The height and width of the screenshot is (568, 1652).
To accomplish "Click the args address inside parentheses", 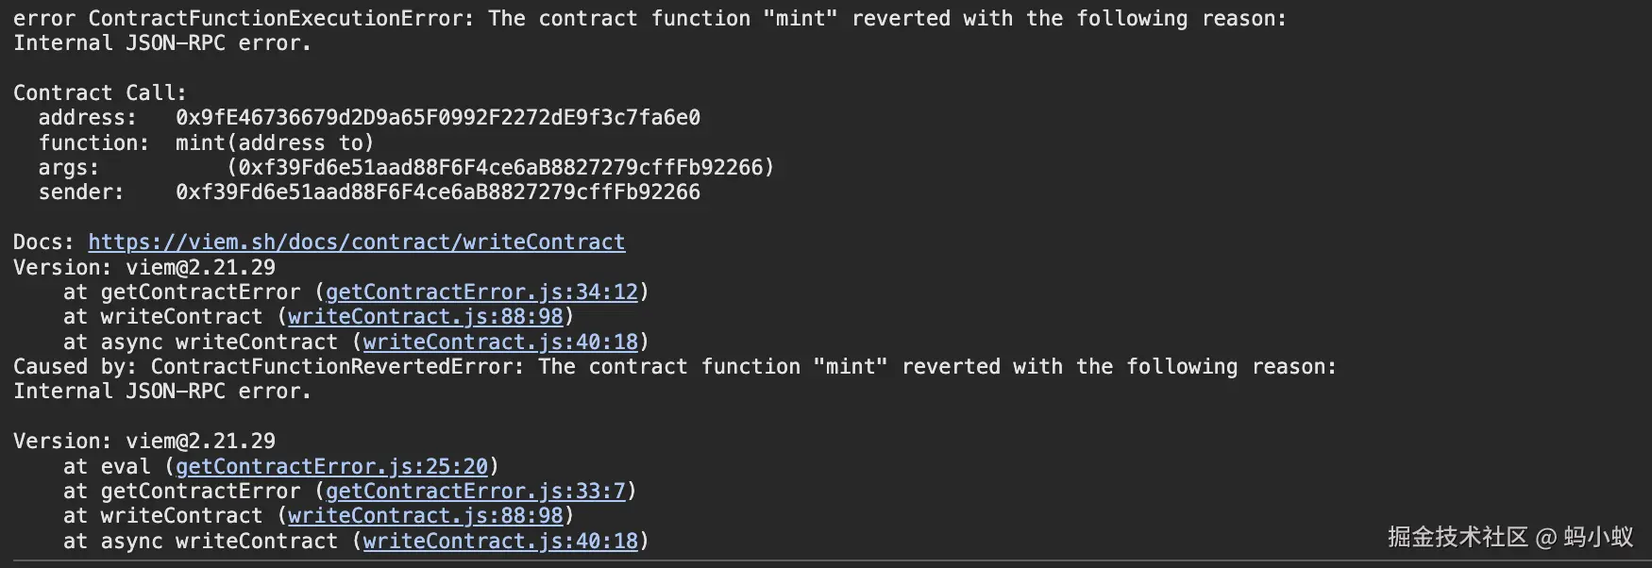I will tap(499, 168).
